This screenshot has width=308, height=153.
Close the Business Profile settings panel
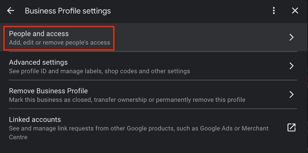pyautogui.click(x=295, y=11)
